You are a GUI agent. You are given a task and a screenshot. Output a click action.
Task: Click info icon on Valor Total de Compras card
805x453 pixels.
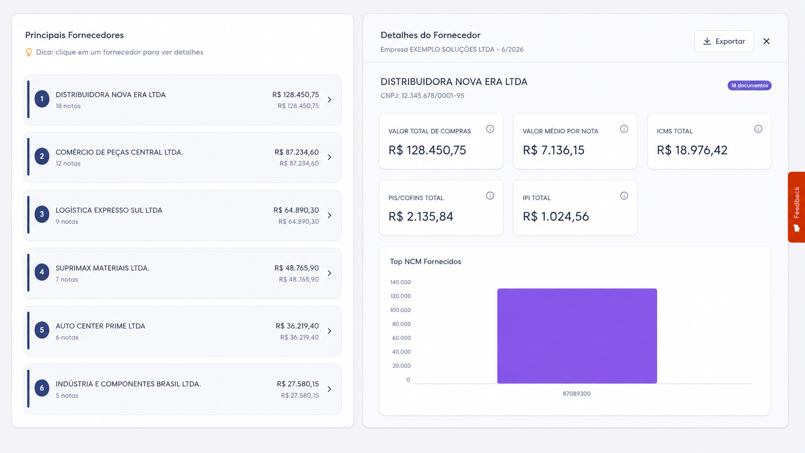pos(490,129)
